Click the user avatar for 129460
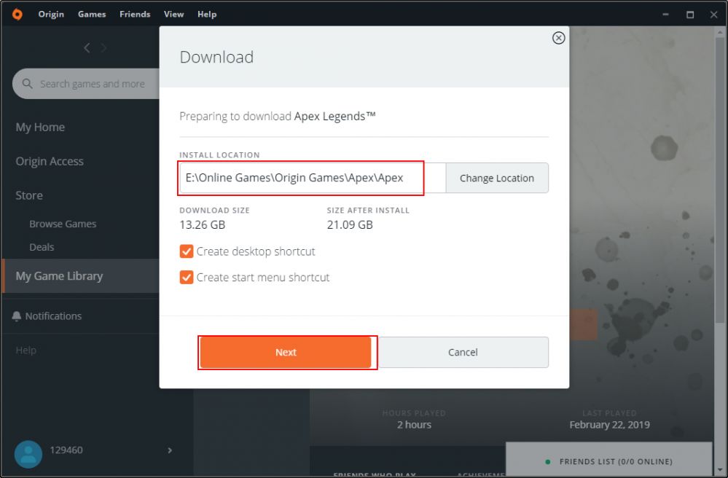This screenshot has height=478, width=728. coord(28,454)
